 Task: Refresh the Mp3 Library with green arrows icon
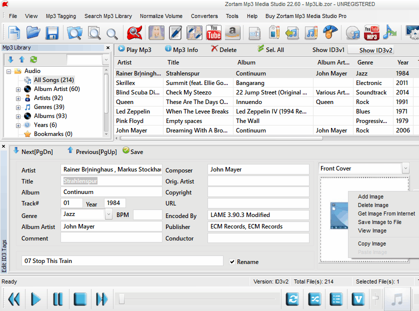tap(33, 59)
